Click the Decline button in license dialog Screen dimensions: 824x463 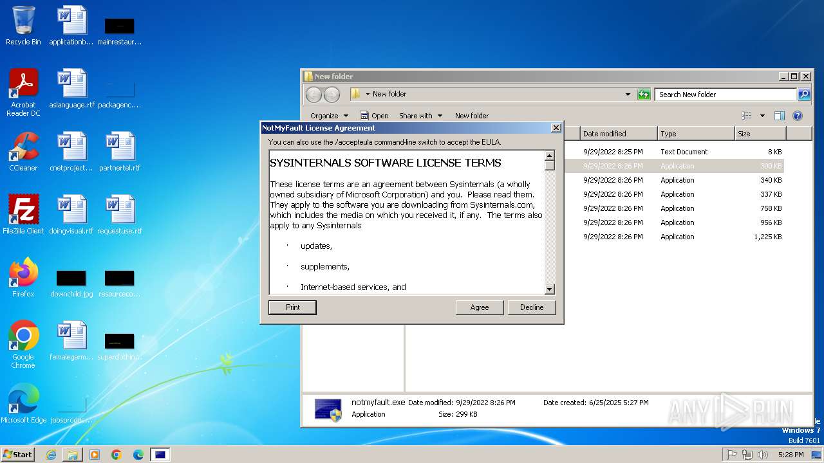(x=531, y=307)
